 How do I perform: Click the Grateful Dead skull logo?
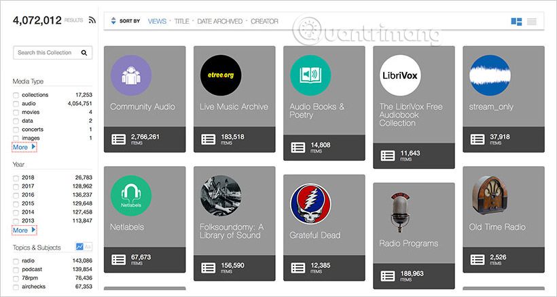(x=310, y=204)
